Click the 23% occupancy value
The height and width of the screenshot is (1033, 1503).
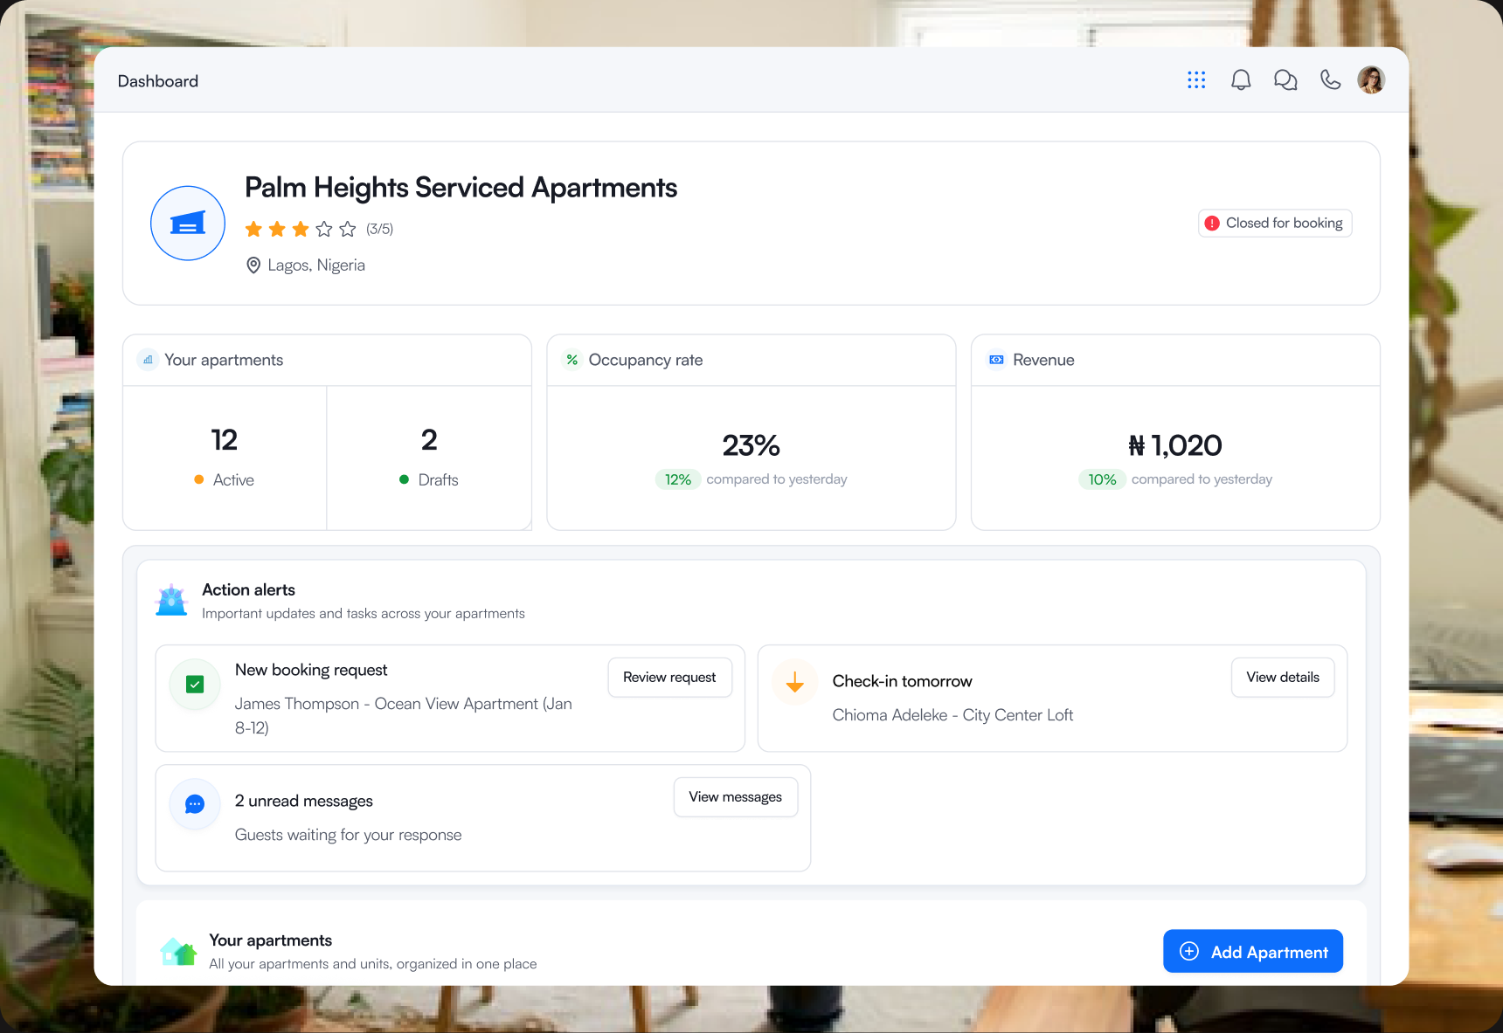751,445
